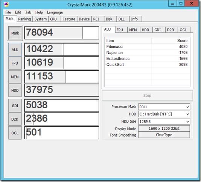Switch to the CPU tab
The image size is (201, 182).
[55, 19]
